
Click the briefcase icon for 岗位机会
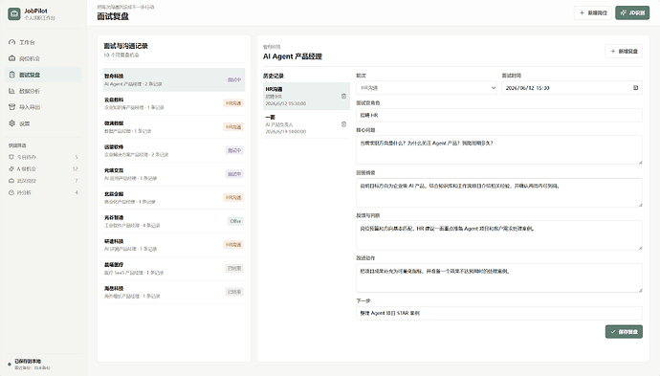(11, 58)
